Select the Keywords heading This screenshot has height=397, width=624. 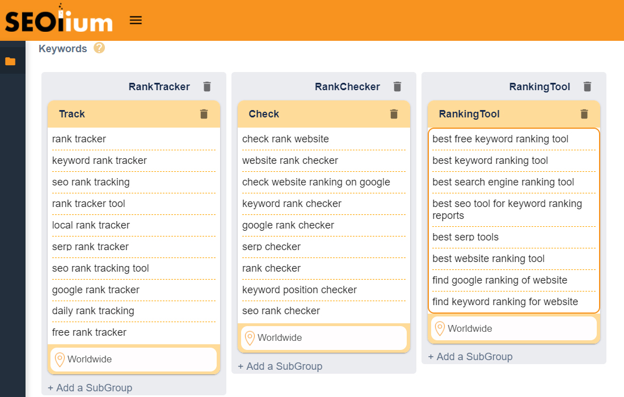click(x=63, y=49)
